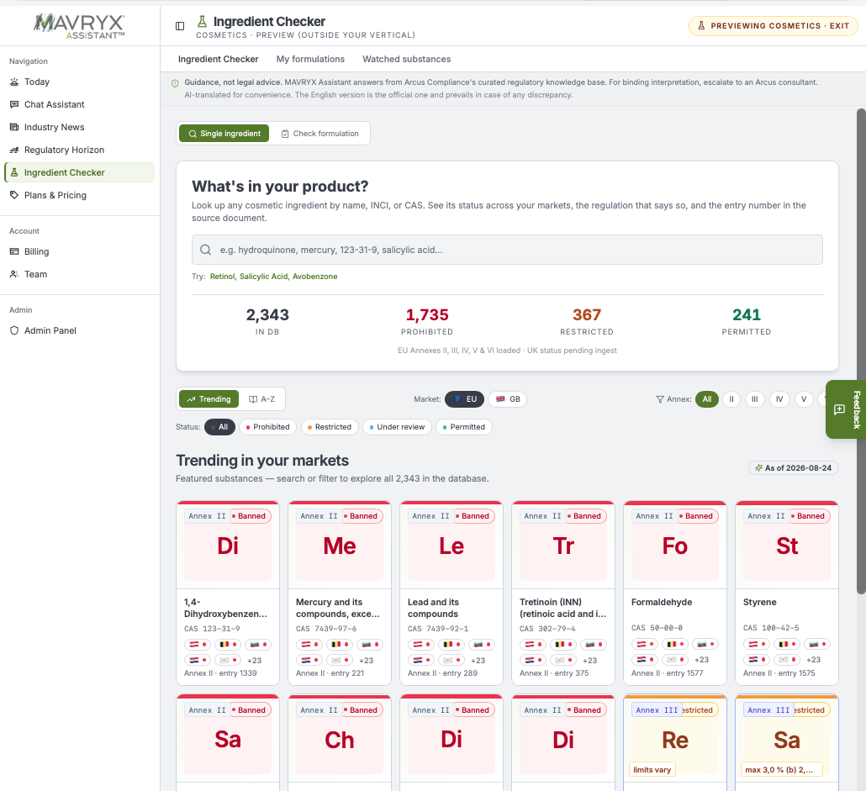Open the Tretinoin (INN) card
The image size is (866, 791).
[x=563, y=593]
